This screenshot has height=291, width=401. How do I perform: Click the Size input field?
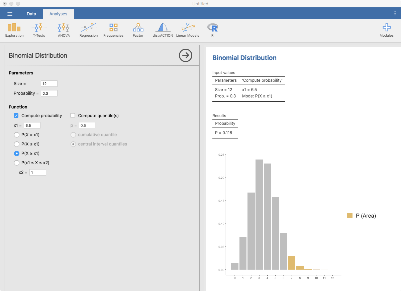point(49,84)
